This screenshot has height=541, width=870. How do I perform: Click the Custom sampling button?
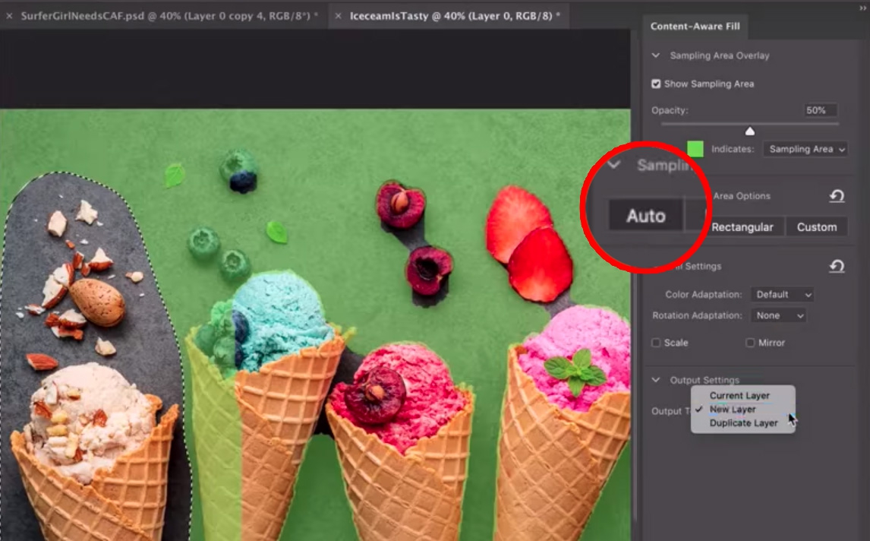click(x=816, y=227)
